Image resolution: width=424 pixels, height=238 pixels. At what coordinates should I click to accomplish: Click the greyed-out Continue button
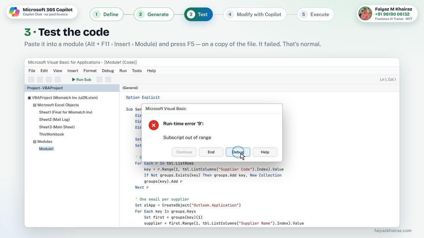pos(184,152)
